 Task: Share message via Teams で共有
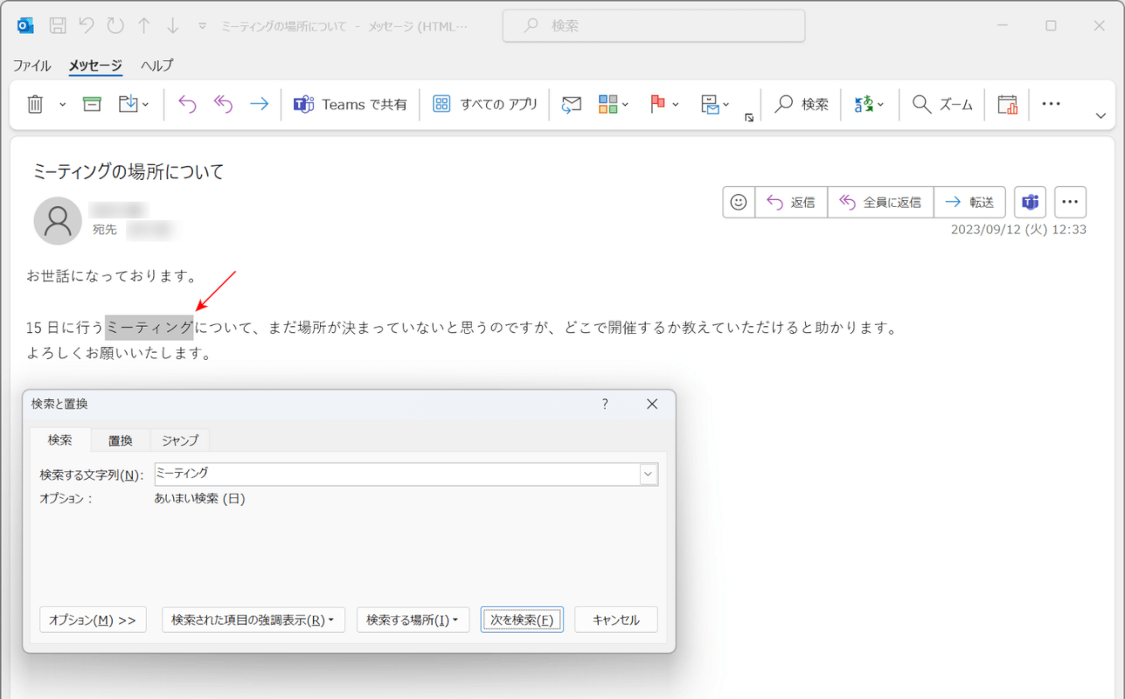click(x=351, y=104)
